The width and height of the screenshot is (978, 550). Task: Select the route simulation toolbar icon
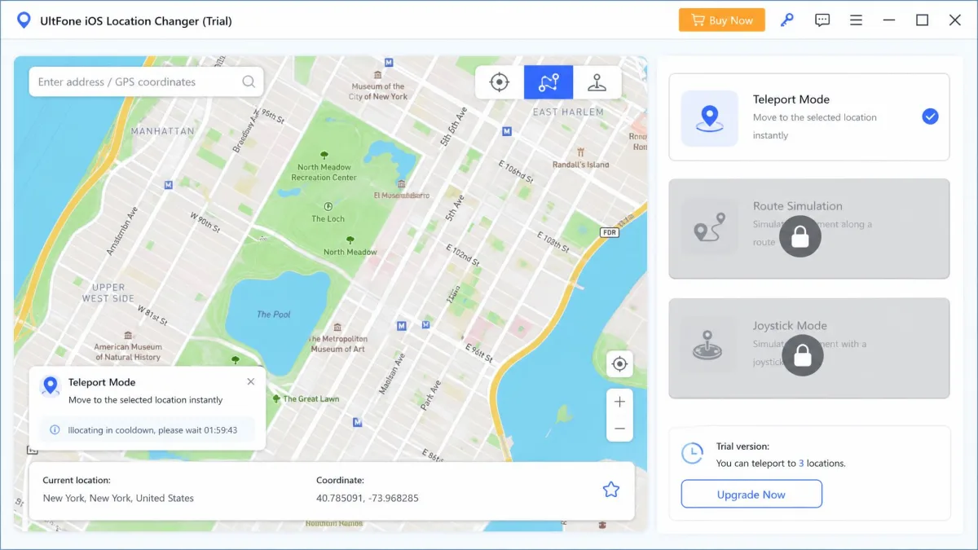tap(548, 82)
